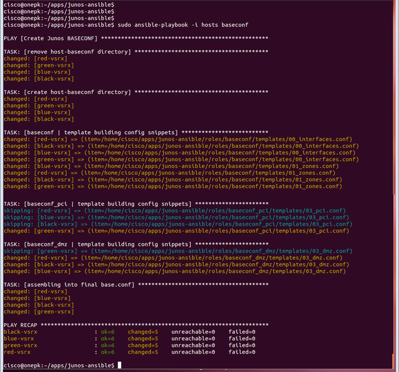Click unreachable=0 in the black-vsrx recap row

(193, 332)
